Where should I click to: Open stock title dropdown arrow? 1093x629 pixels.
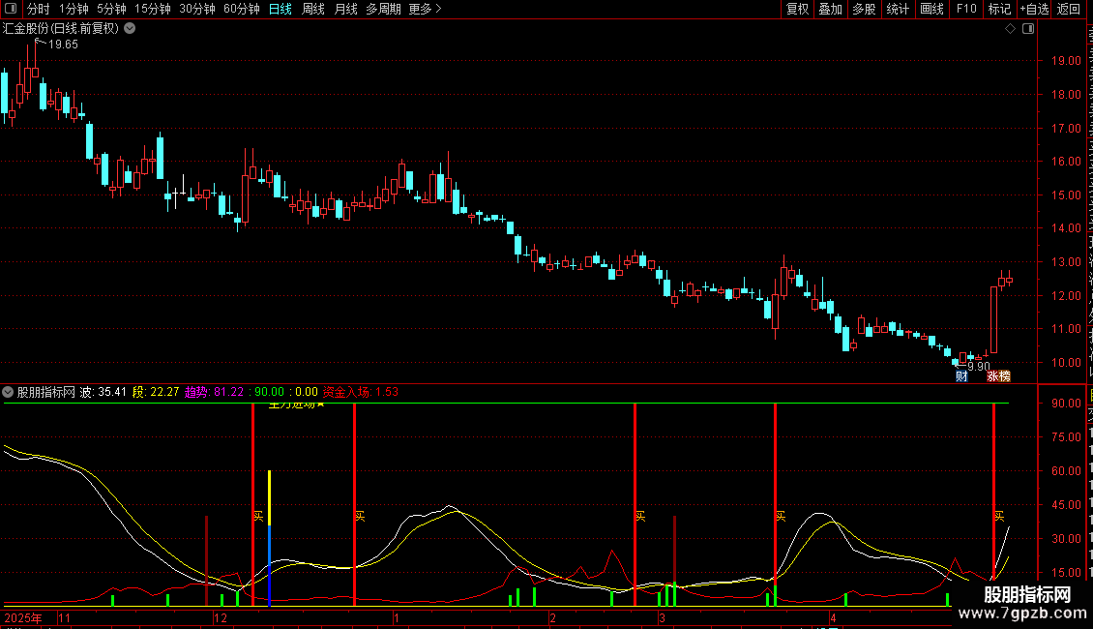tap(130, 29)
